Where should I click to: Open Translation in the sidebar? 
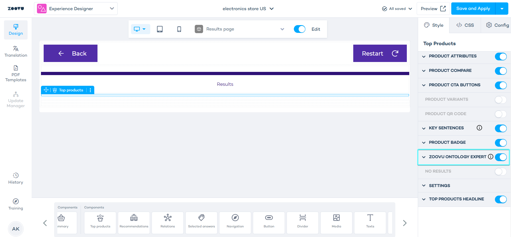click(16, 52)
